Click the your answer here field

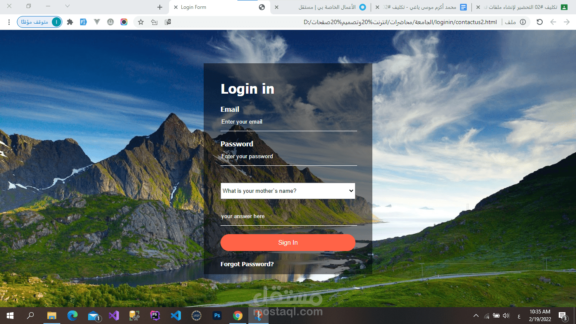[289, 216]
